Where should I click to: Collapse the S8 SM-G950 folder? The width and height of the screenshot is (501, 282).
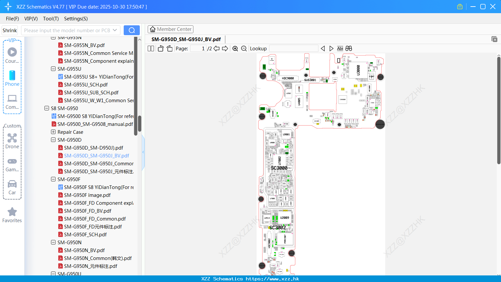[x=47, y=108]
